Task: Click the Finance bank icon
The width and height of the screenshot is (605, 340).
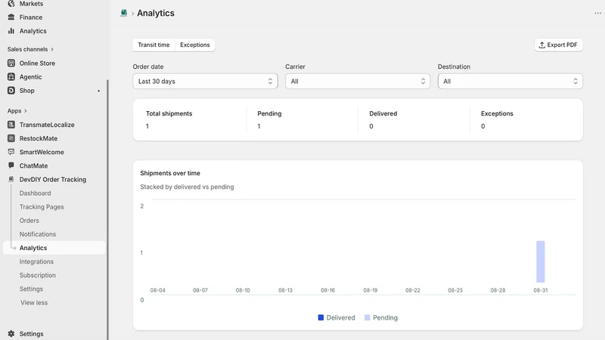Action: 11,17
